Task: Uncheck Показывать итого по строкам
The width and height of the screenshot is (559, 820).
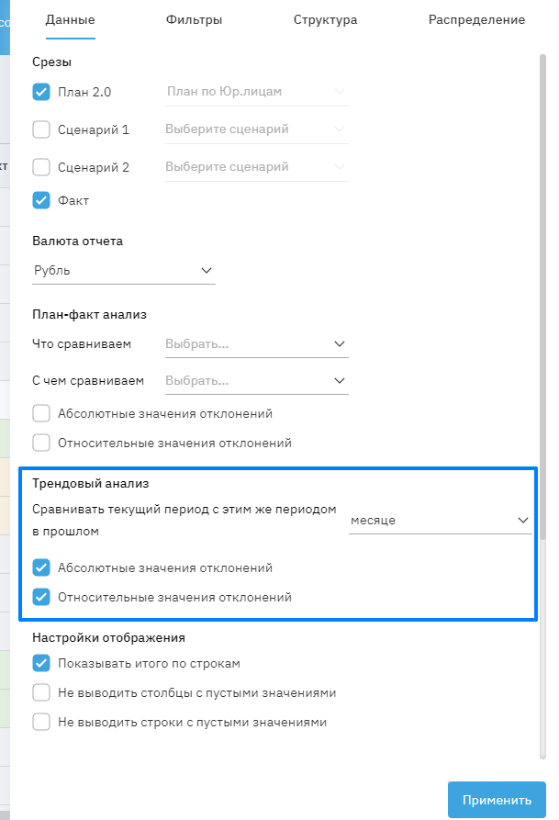Action: (x=41, y=663)
